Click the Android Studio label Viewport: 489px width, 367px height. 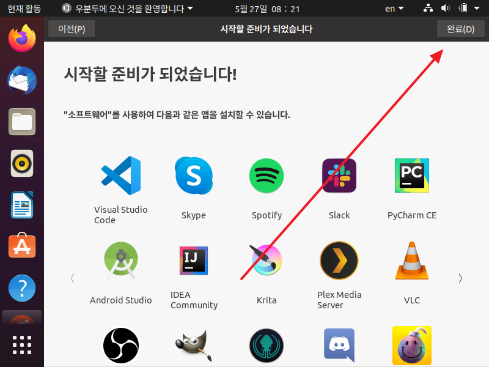coord(120,300)
